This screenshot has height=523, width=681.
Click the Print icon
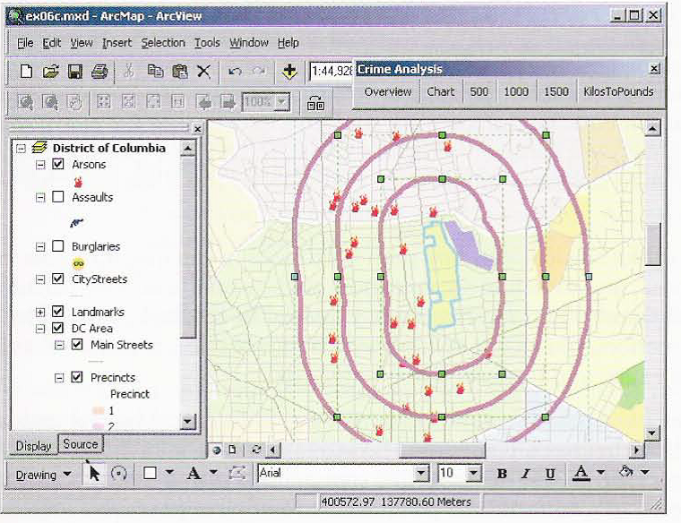pyautogui.click(x=99, y=71)
